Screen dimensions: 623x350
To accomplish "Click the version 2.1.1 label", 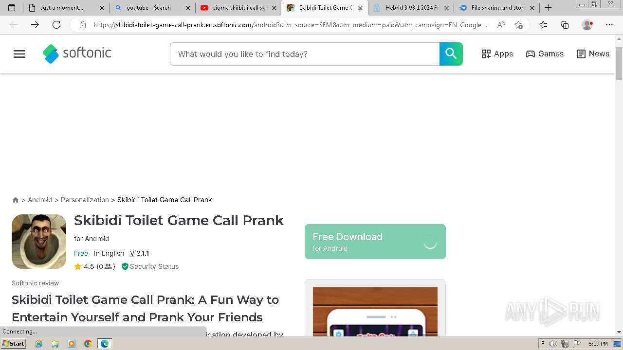I will (x=139, y=253).
